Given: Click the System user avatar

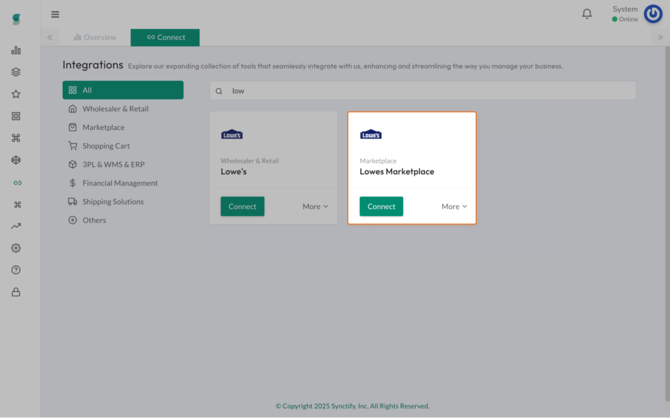Looking at the screenshot, I should click(x=653, y=14).
